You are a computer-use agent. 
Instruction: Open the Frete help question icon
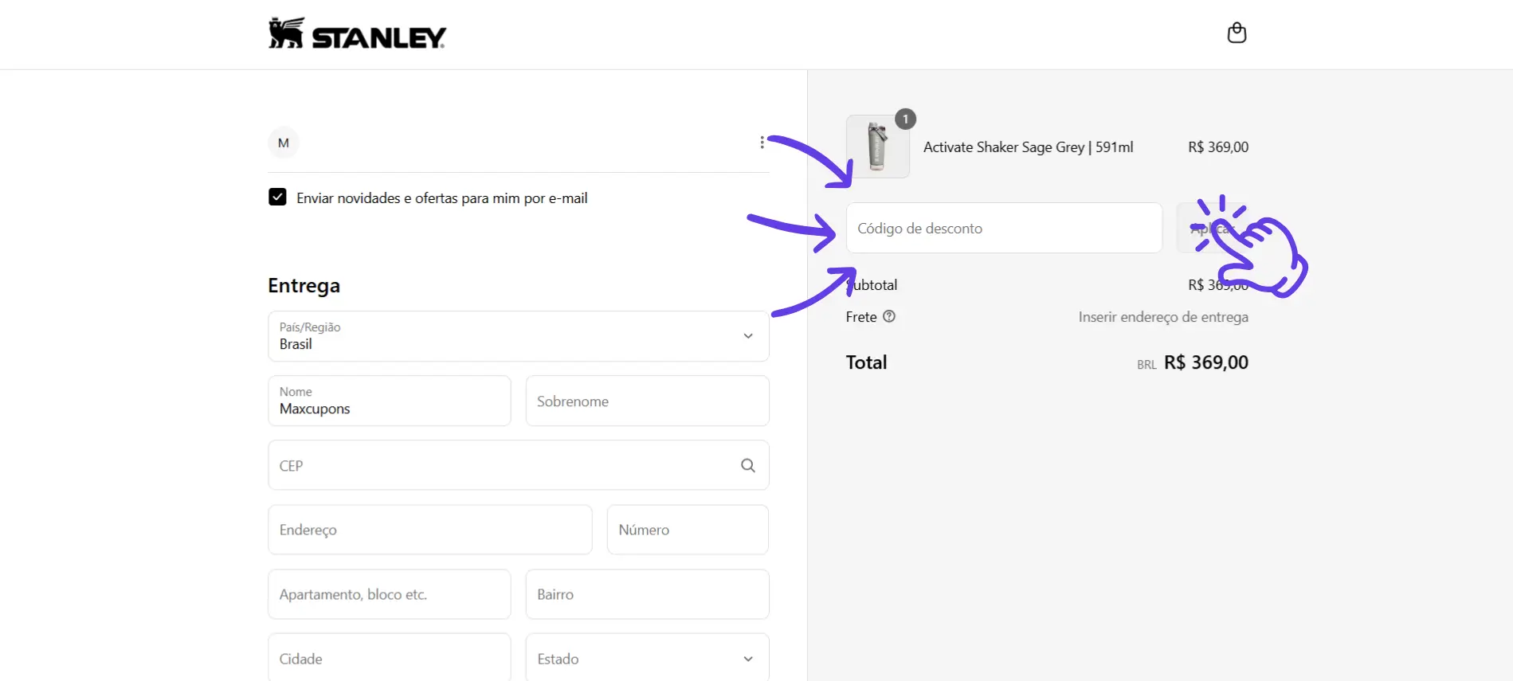point(889,316)
